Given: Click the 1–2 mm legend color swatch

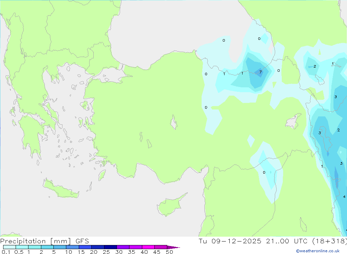Looking at the screenshot, I should coord(34,247).
